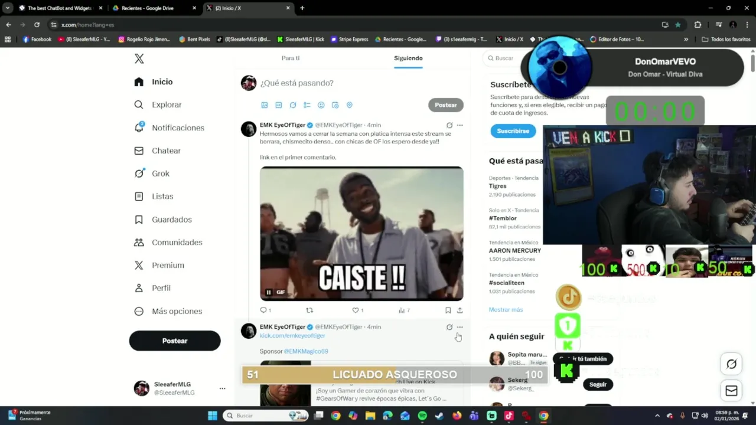
Task: Open SleeaferMLG | Kick bookmark
Action: (x=301, y=40)
